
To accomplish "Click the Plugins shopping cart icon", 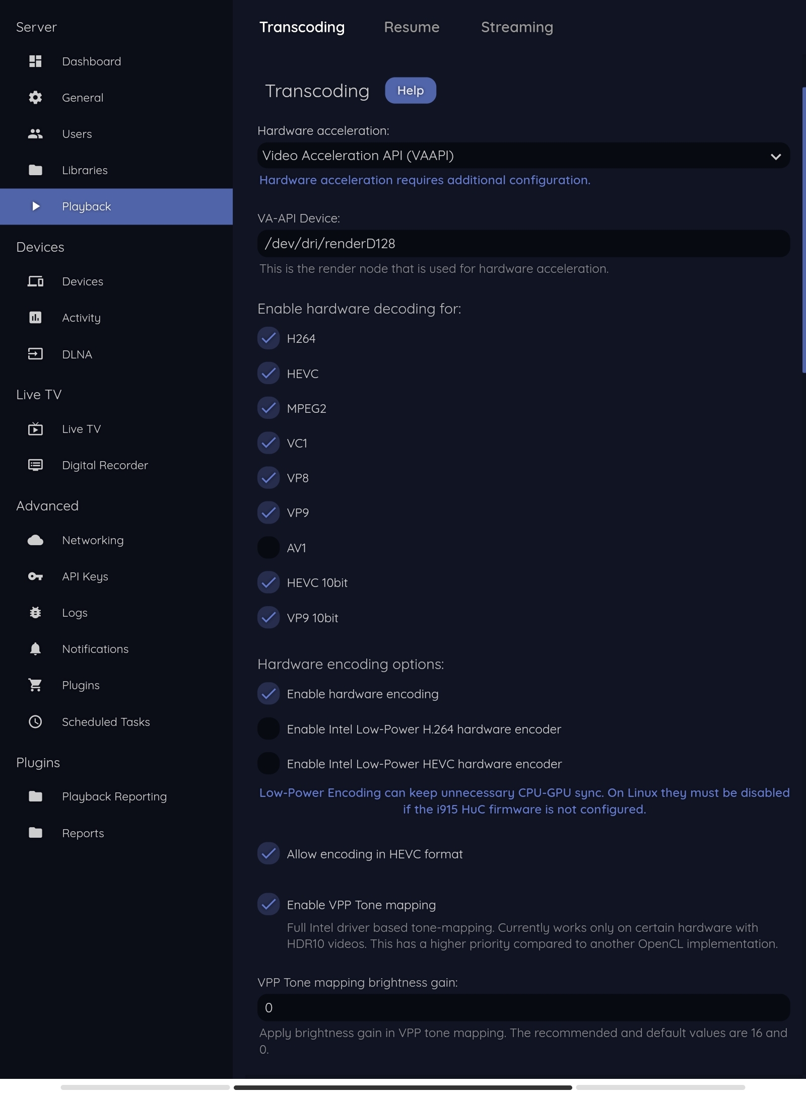I will coord(35,685).
